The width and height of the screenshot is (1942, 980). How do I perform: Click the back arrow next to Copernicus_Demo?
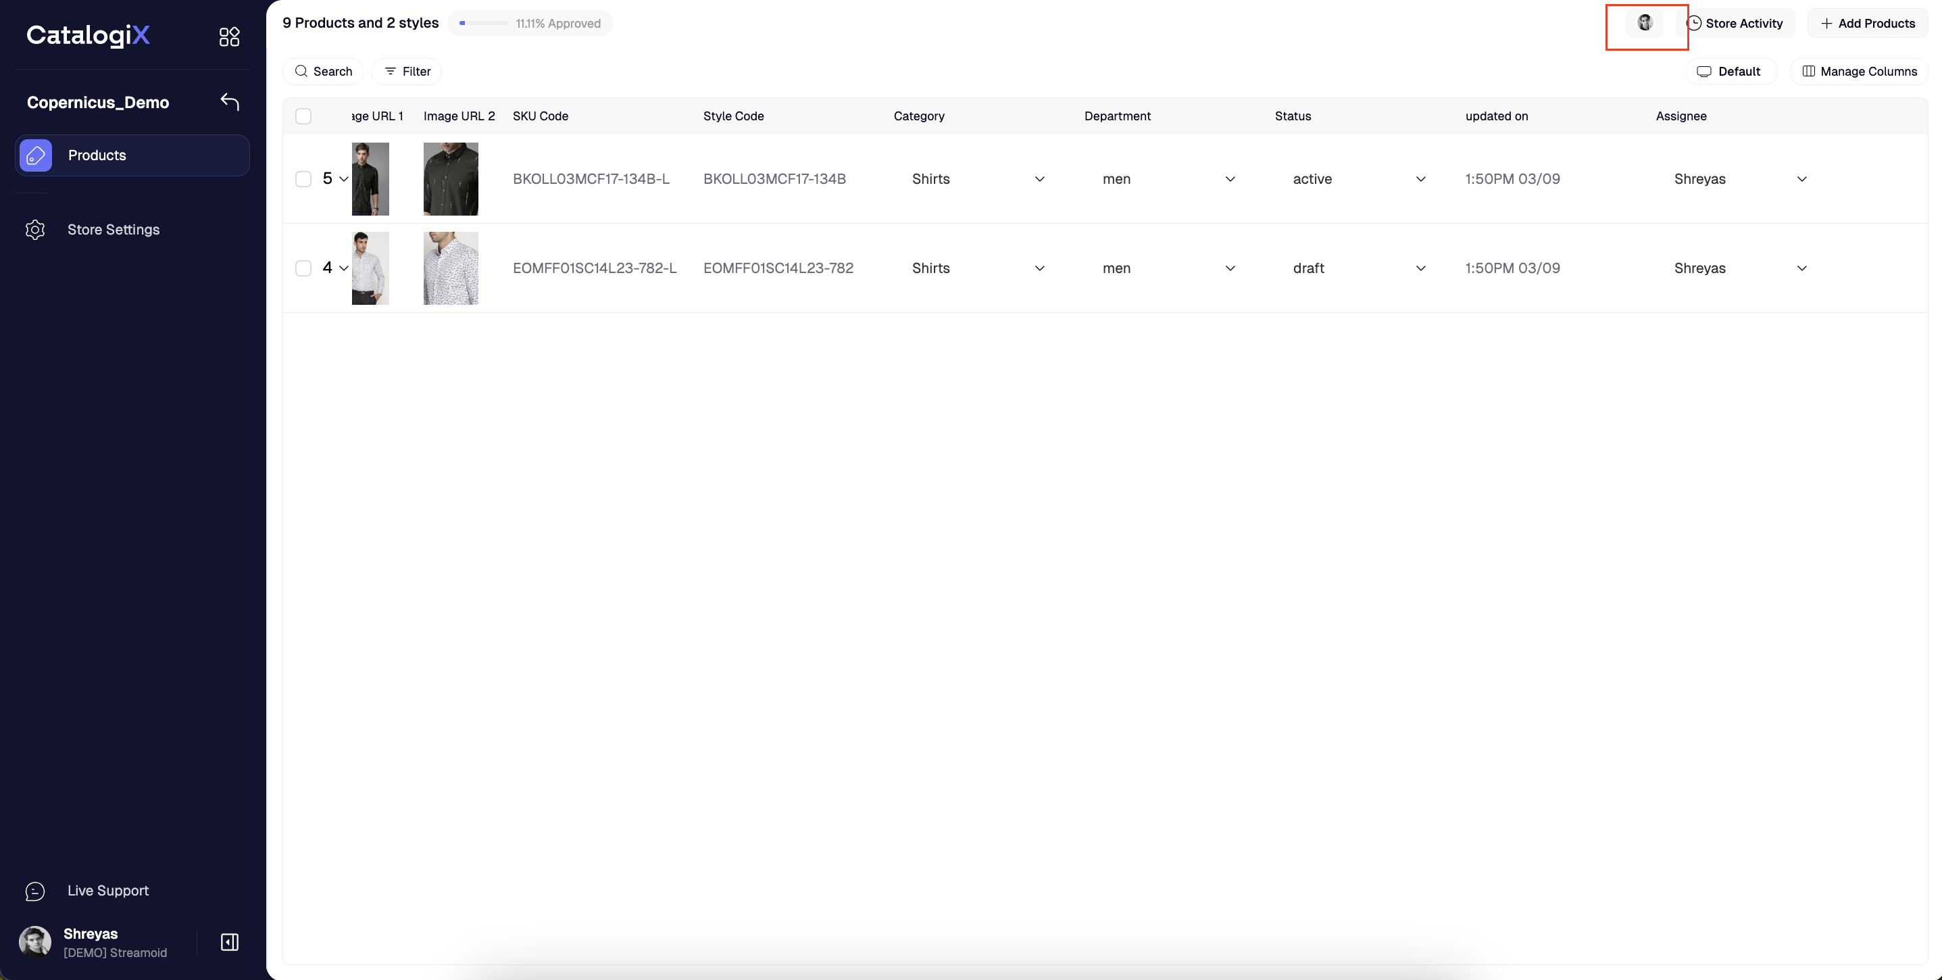click(230, 102)
